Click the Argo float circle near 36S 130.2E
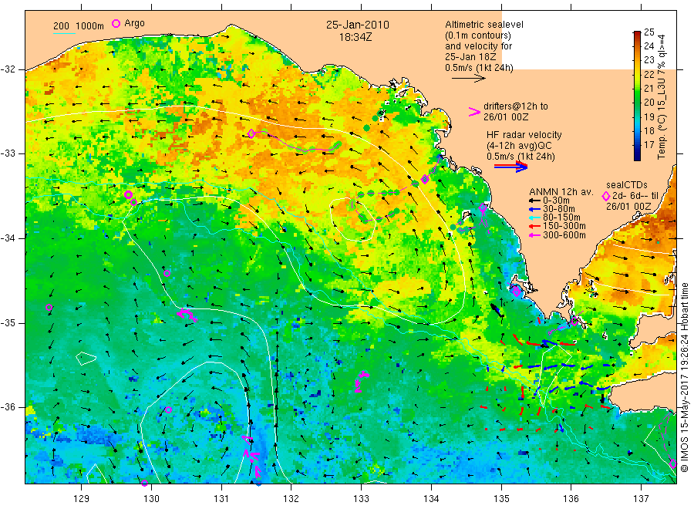The image size is (694, 509). point(168,410)
